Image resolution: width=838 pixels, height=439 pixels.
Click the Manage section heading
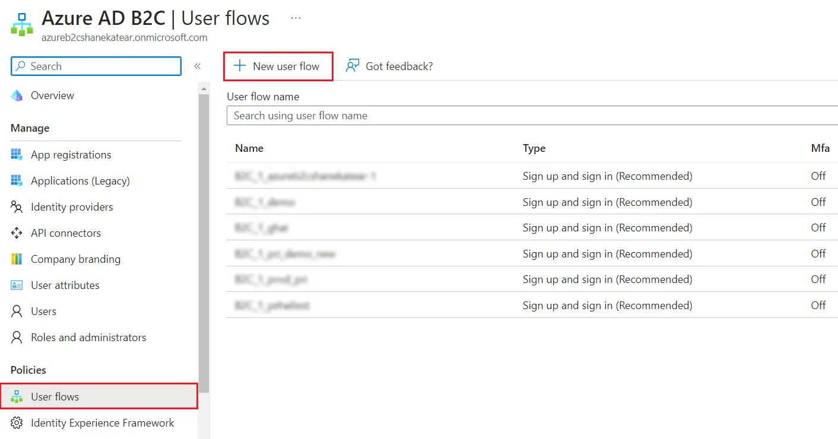click(x=30, y=128)
